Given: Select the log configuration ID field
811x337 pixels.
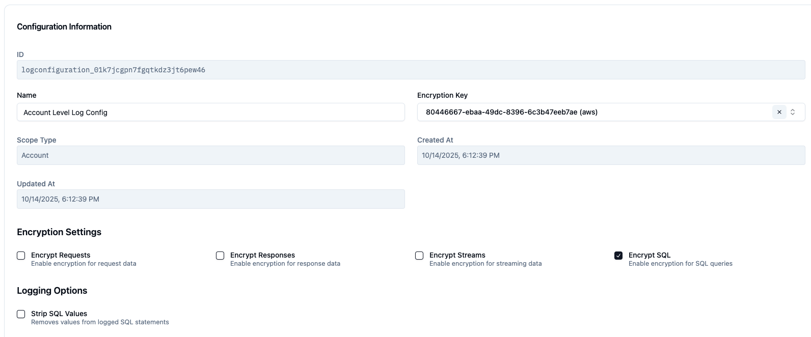Looking at the screenshot, I should pos(411,70).
